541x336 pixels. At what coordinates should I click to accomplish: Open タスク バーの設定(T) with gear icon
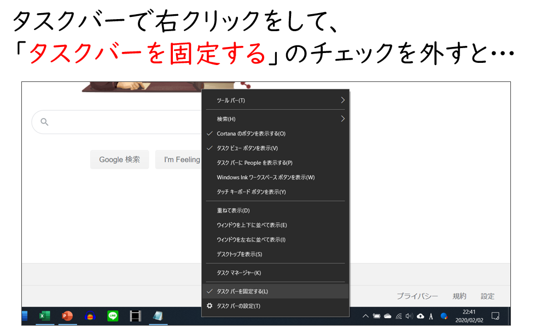[238, 306]
